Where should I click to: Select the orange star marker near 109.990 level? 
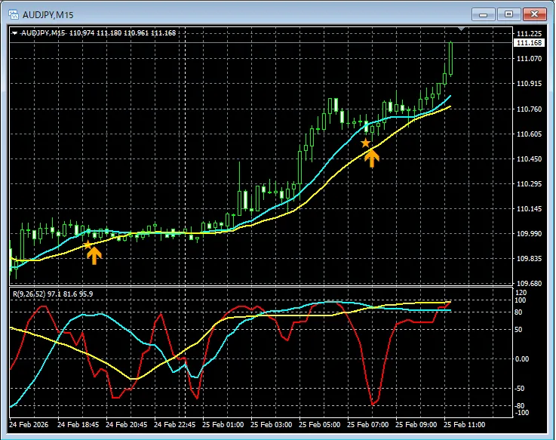tap(88, 245)
